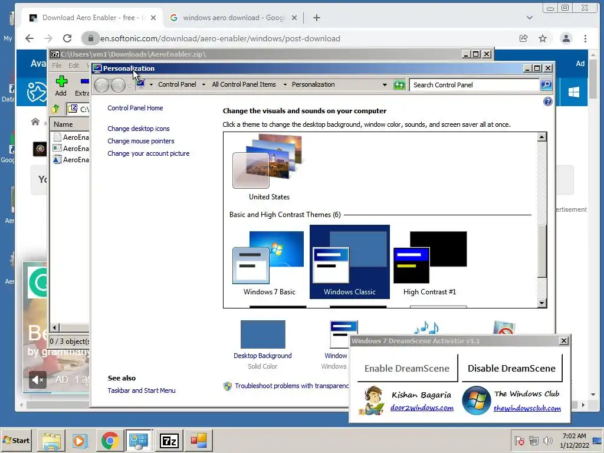This screenshot has width=604, height=453.
Task: Select the Windows 7 Basic theme
Action: click(x=269, y=262)
